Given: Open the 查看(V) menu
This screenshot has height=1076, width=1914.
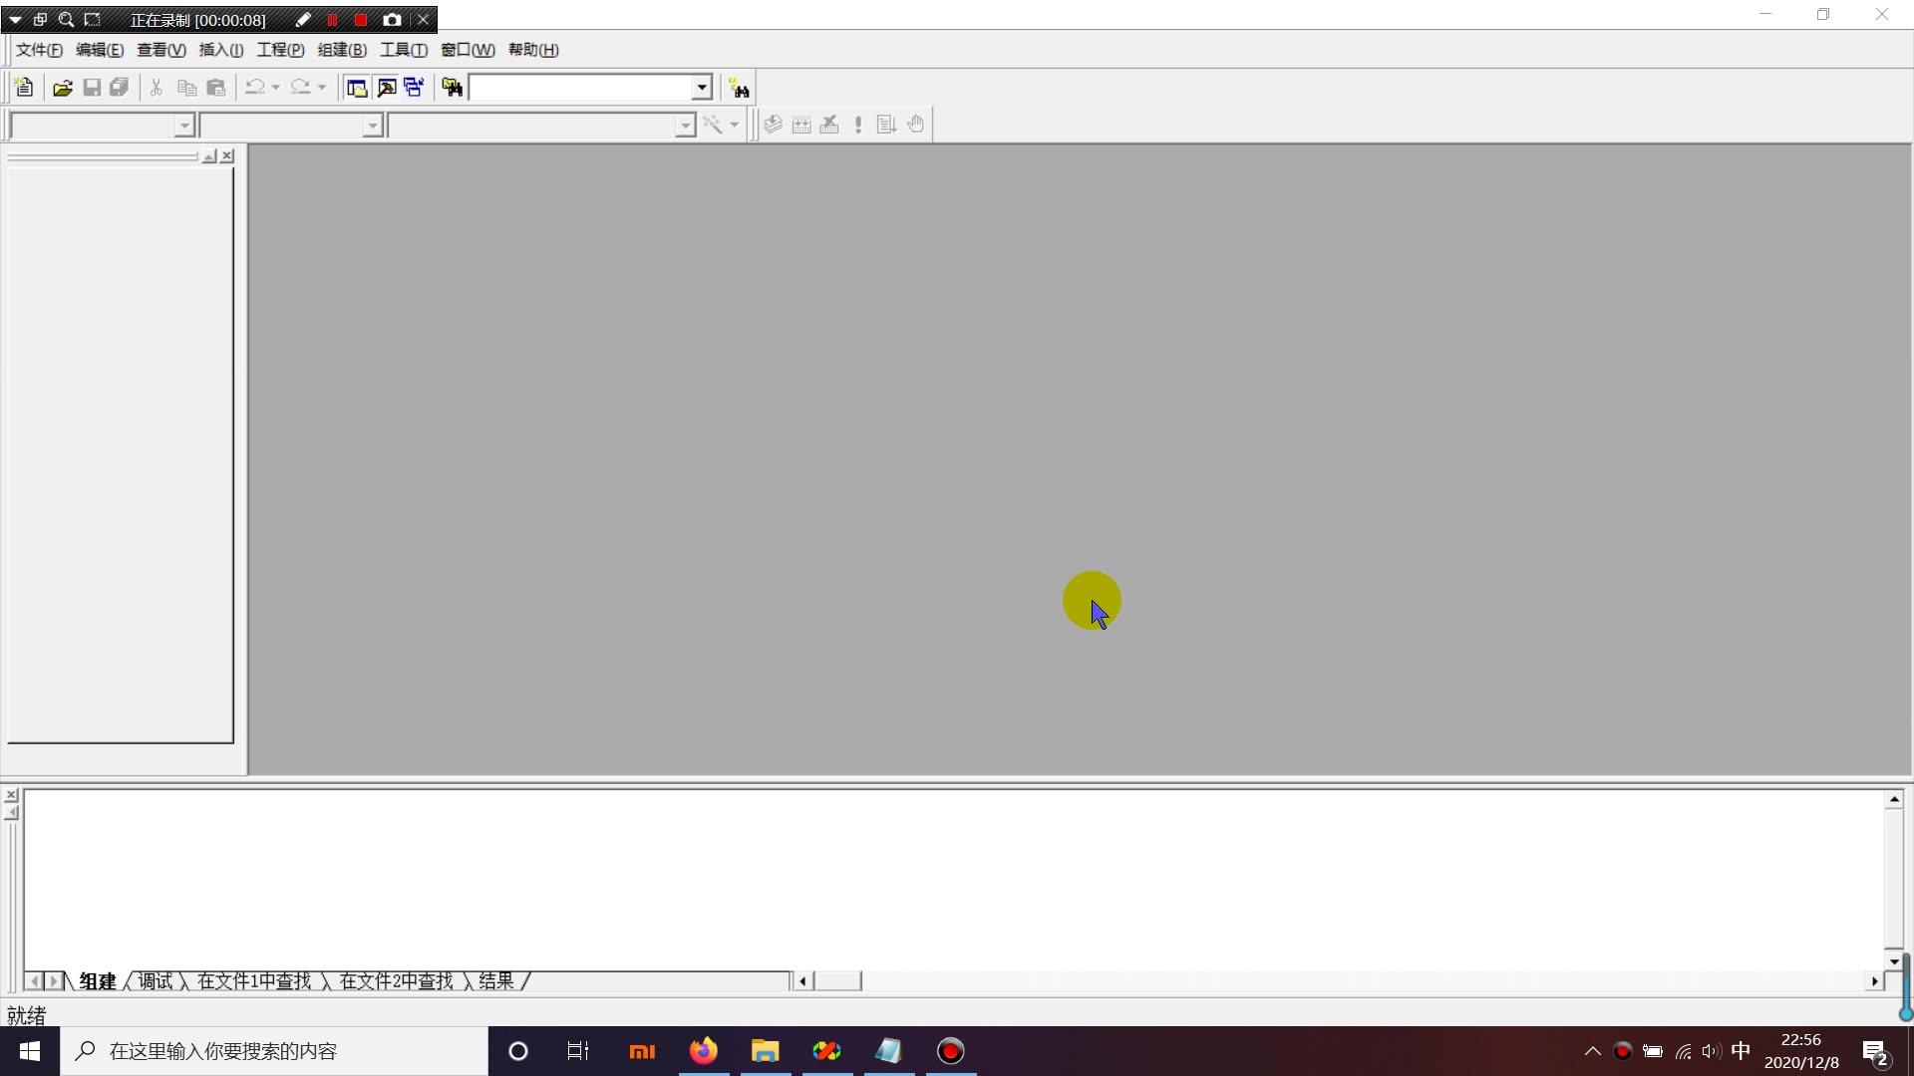Looking at the screenshot, I should point(161,50).
